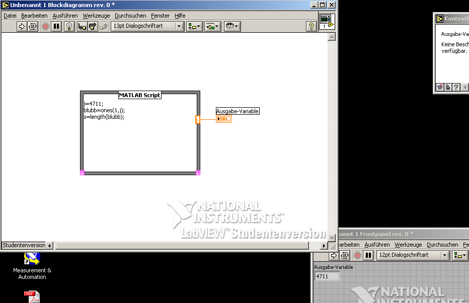Open the Durchsuchen menu in block diagram
469x303 pixels.
(130, 16)
